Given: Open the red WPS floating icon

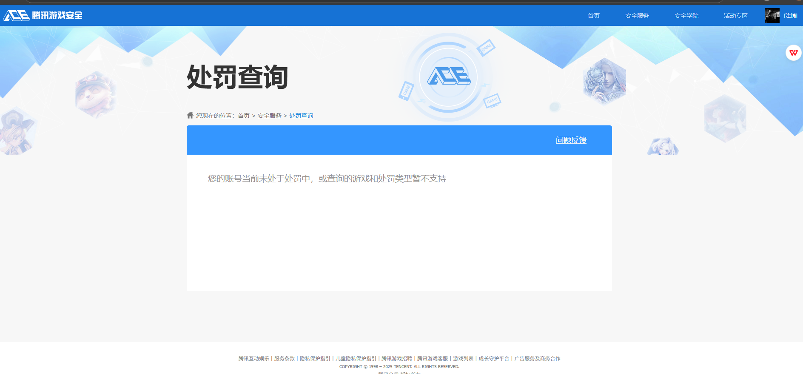Looking at the screenshot, I should (793, 53).
